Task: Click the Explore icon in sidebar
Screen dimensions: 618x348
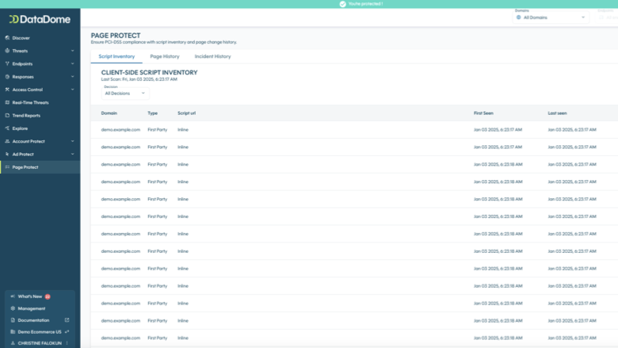Action: tap(7, 128)
